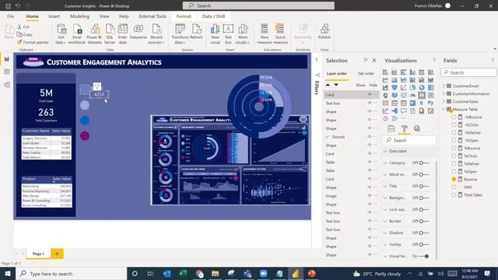Open Power BI datasets
The width and height of the screenshot is (498, 280).
(x=94, y=34)
